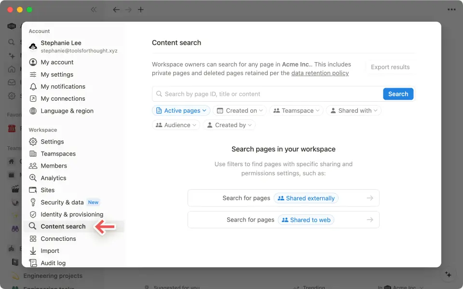The height and width of the screenshot is (289, 463).
Task: Open the Active pages filter
Action: 181,110
